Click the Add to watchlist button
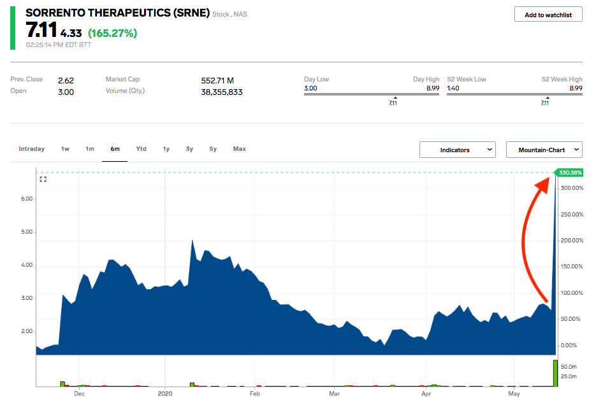 tap(548, 14)
